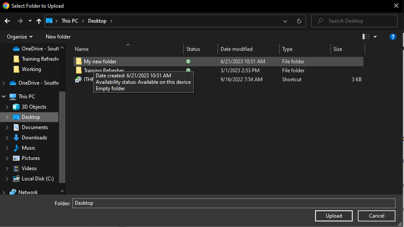Create a New folder

click(x=58, y=37)
